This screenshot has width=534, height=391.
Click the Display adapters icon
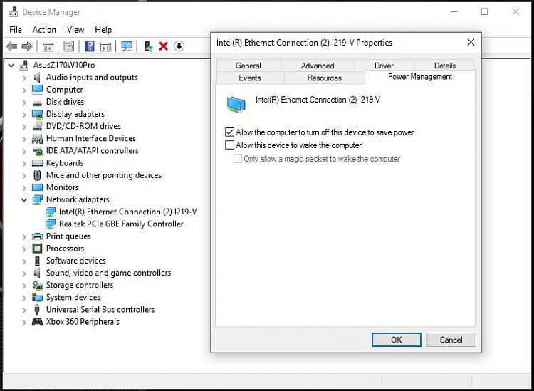click(37, 114)
